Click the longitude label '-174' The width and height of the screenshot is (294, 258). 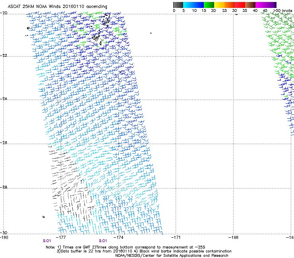click(x=118, y=237)
